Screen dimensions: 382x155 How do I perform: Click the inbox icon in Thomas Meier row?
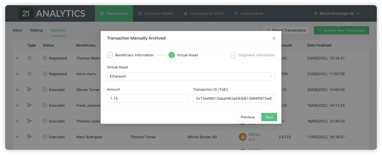click(30, 58)
